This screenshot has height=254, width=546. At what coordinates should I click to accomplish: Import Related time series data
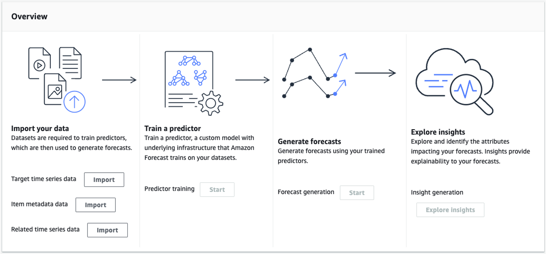click(107, 230)
